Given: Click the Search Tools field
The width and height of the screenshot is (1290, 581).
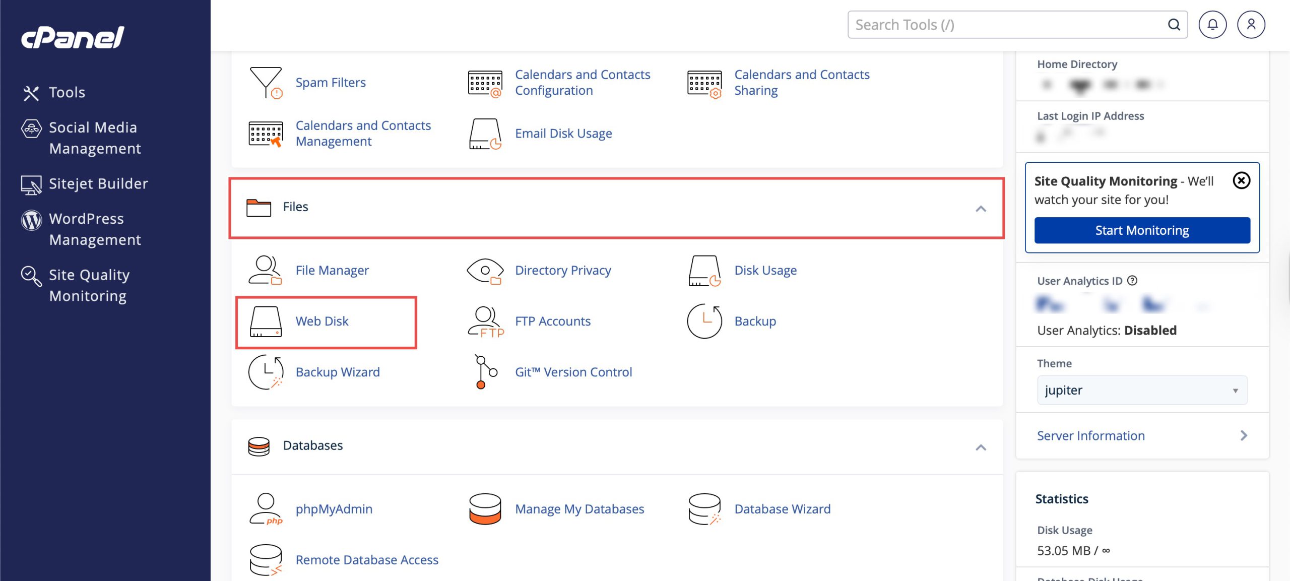Looking at the screenshot, I should click(1008, 25).
